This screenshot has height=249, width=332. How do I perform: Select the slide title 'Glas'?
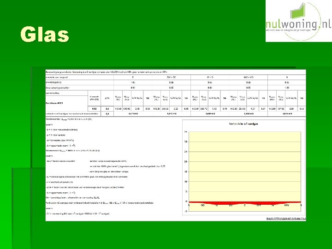pos(45,34)
